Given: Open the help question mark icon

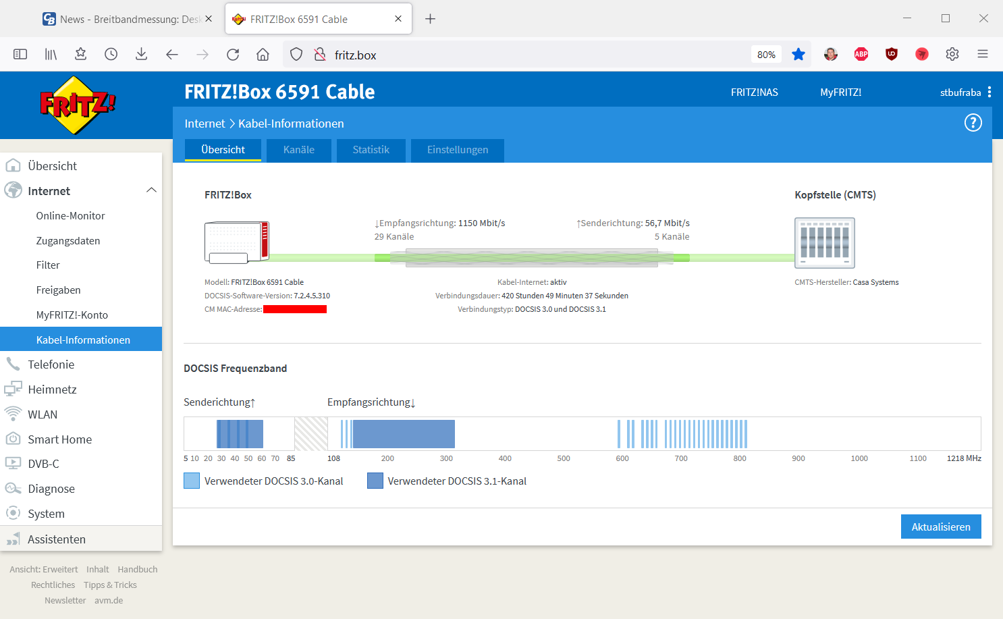Looking at the screenshot, I should coord(973,123).
